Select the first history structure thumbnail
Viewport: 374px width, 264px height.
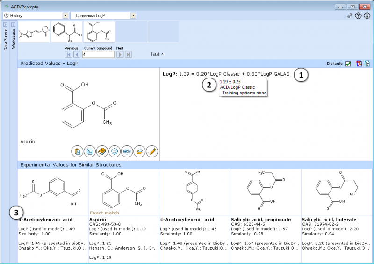pyautogui.click(x=34, y=32)
